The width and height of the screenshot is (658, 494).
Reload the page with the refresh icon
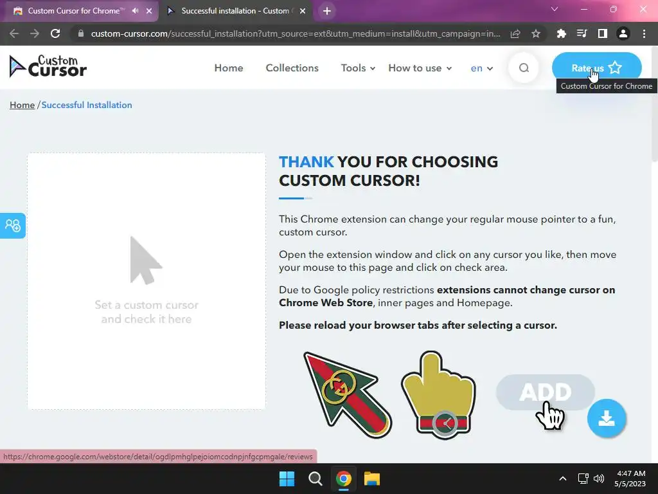[55, 33]
